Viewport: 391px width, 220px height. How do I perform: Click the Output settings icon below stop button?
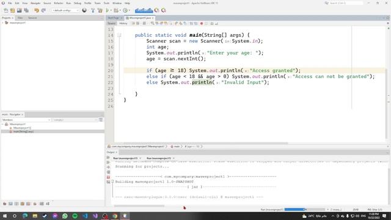click(108, 182)
